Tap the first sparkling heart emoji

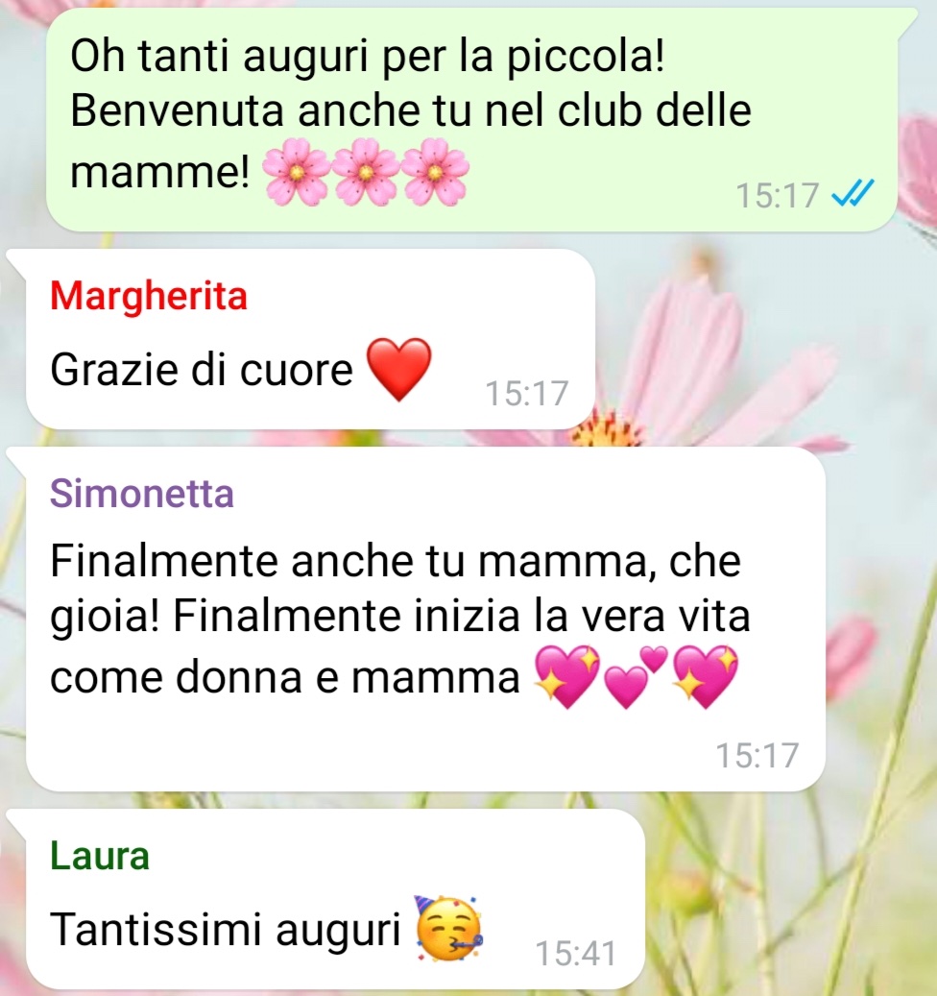tap(566, 676)
